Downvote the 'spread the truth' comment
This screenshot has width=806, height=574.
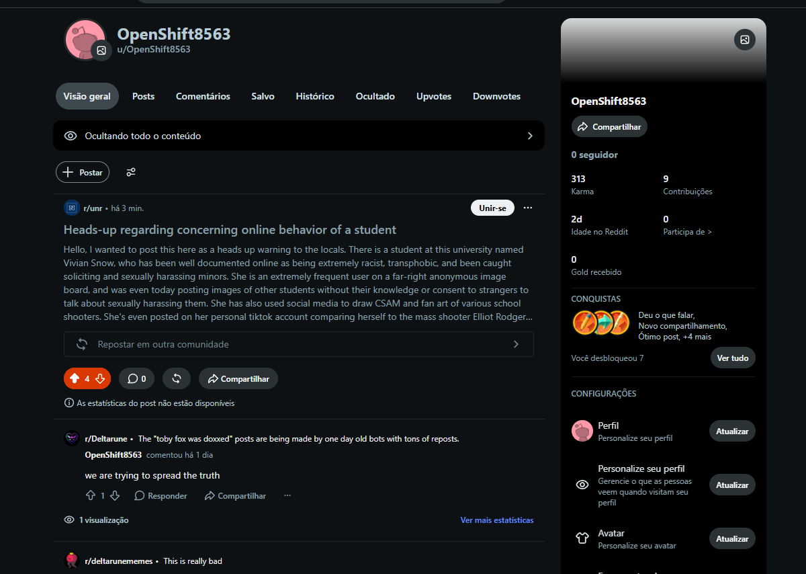coord(115,495)
